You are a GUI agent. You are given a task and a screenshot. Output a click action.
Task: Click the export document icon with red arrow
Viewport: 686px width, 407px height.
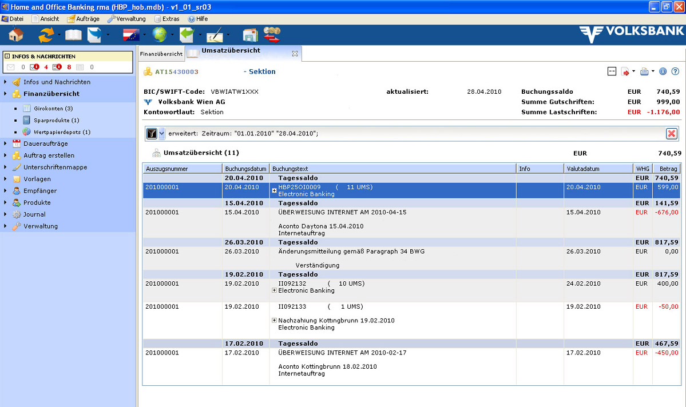[625, 71]
